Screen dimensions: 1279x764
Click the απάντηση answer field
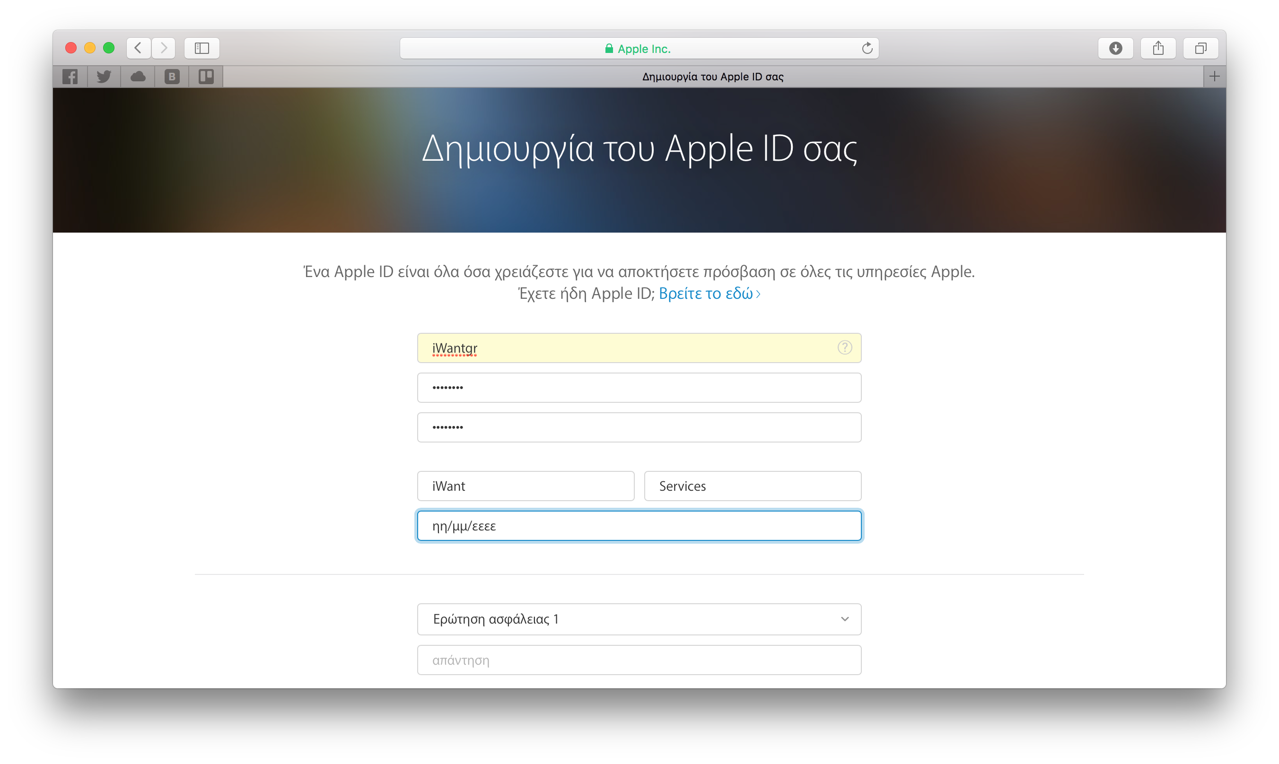(639, 660)
